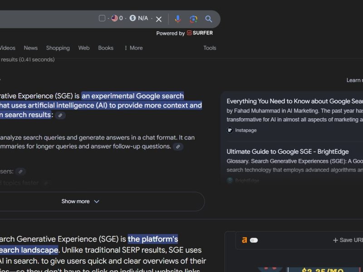
Task: Click the magnifying glass search icon
Action: [x=209, y=19]
